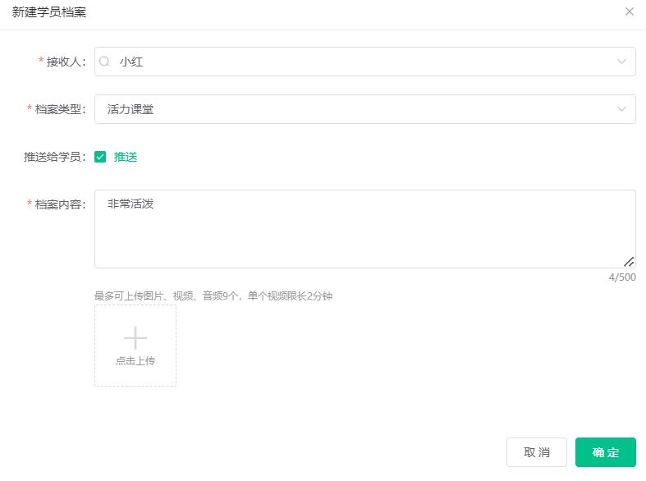Click the 取消 button
646x481 pixels.
point(536,452)
